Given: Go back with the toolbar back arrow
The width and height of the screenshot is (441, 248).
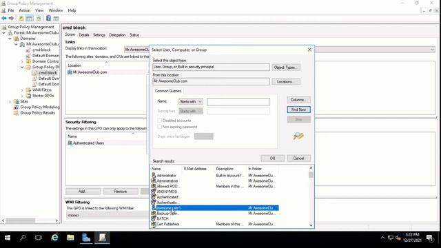Looking at the screenshot, I should coord(4,19).
